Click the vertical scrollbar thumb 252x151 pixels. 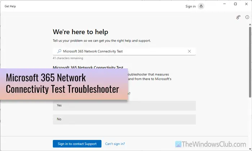pyautogui.click(x=250, y=62)
